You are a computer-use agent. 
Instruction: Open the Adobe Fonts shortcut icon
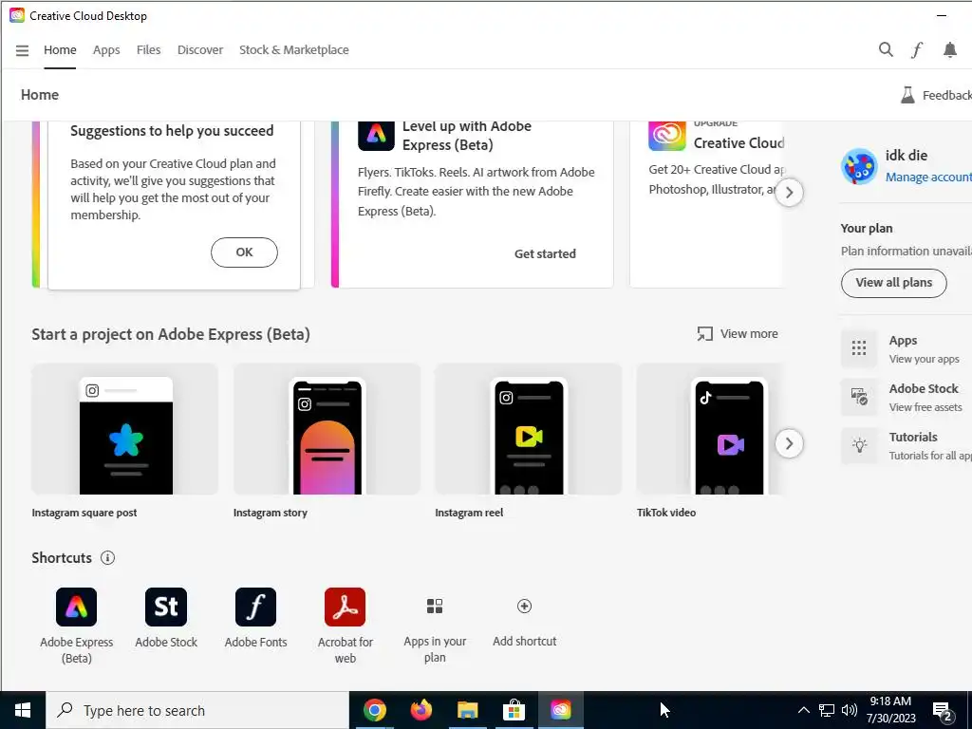tap(255, 607)
